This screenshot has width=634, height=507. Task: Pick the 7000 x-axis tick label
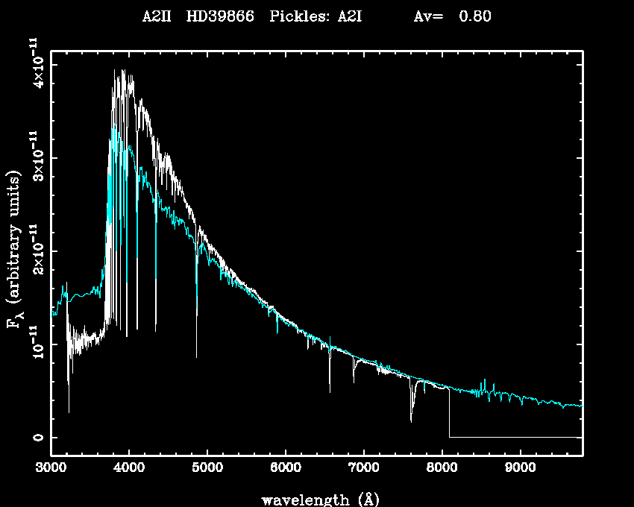tap(363, 470)
